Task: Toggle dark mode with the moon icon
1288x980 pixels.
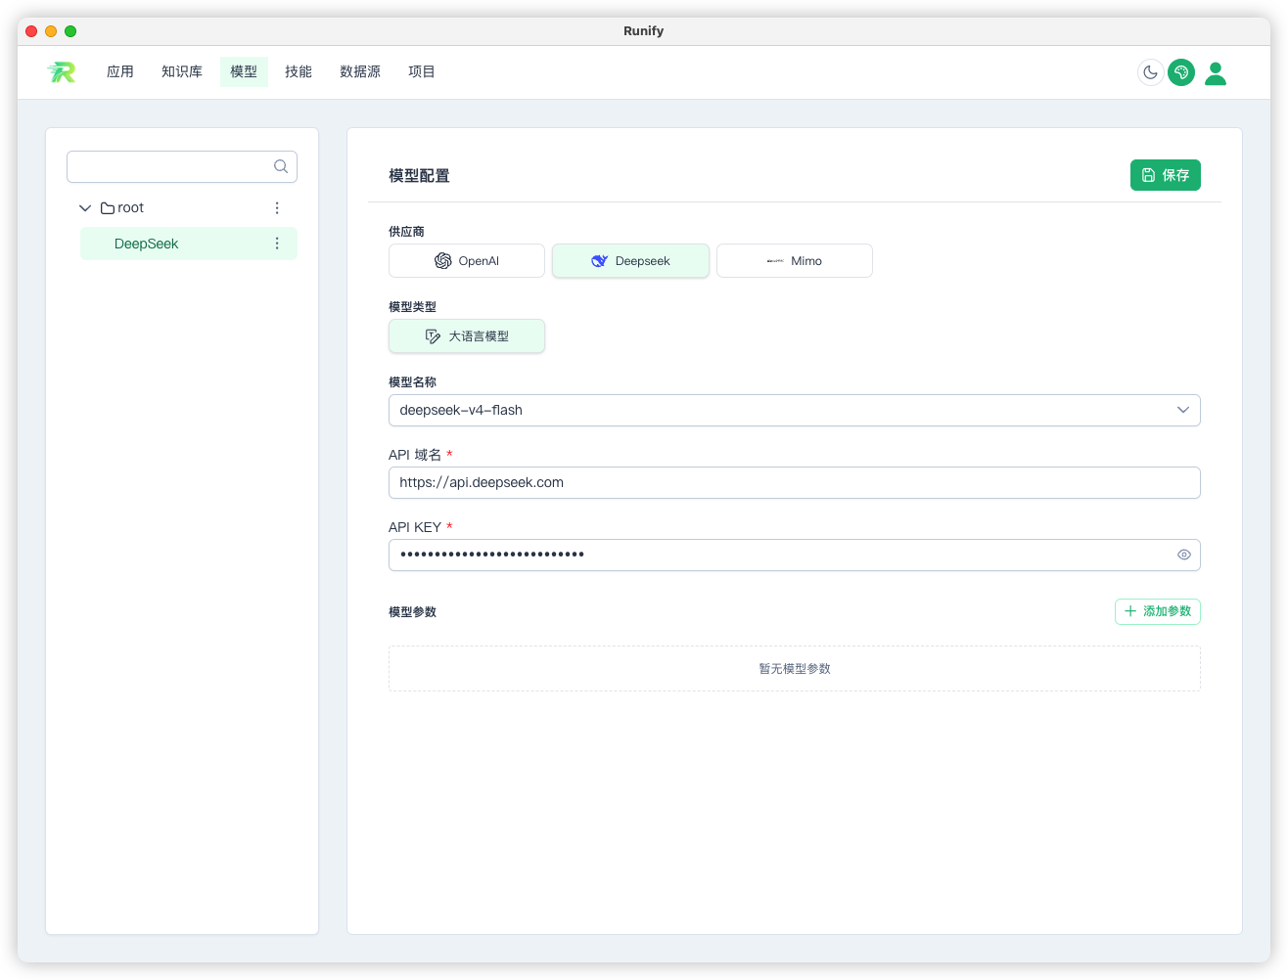Action: coord(1151,72)
